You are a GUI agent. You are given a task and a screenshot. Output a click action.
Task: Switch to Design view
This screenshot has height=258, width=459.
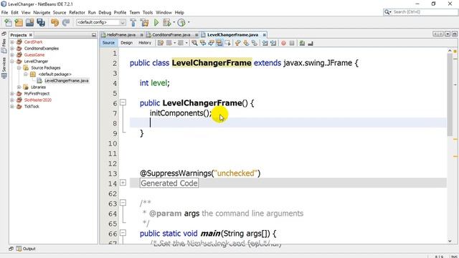click(x=126, y=43)
